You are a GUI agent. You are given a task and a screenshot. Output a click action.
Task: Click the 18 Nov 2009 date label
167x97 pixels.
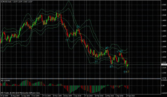(x=57, y=96)
